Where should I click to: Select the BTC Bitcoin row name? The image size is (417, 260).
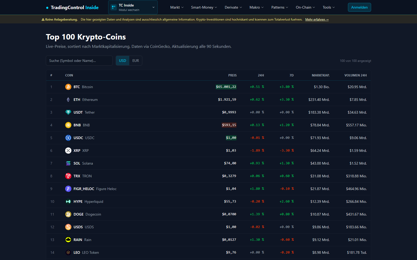pyautogui.click(x=83, y=87)
